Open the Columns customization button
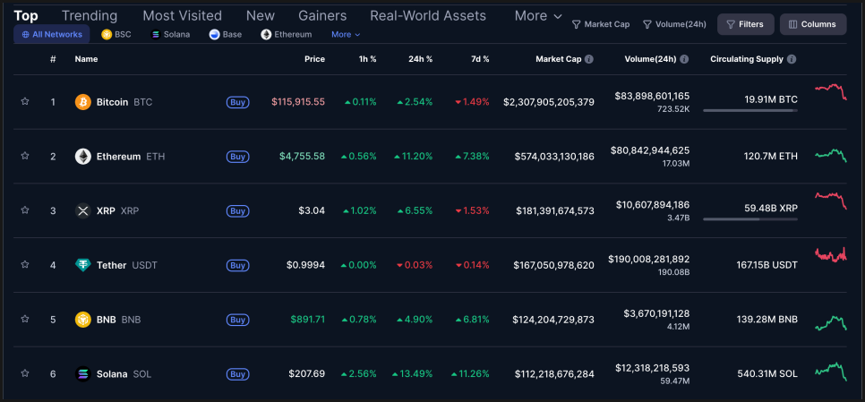This screenshot has width=865, height=402. (812, 24)
